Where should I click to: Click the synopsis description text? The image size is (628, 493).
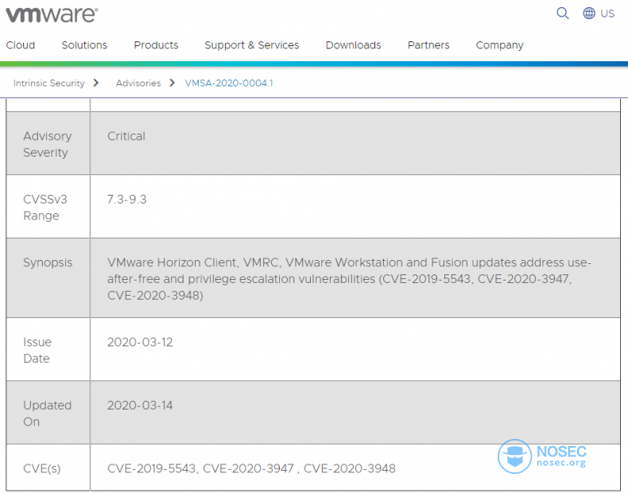pos(349,279)
